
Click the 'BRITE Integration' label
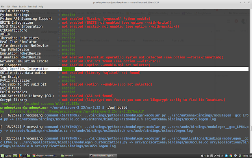17,23
